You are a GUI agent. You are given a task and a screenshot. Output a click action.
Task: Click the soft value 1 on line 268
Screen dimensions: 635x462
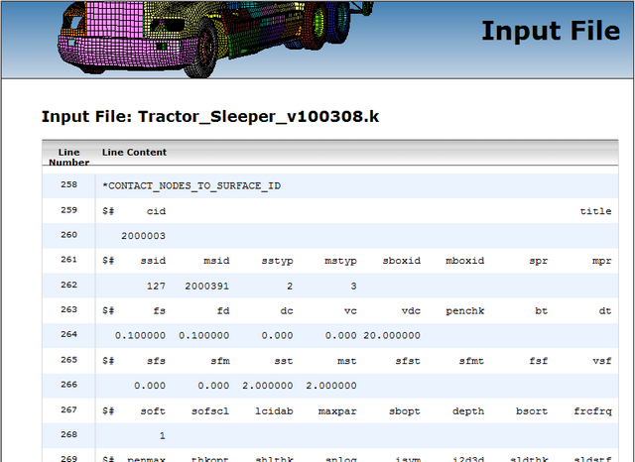162,435
